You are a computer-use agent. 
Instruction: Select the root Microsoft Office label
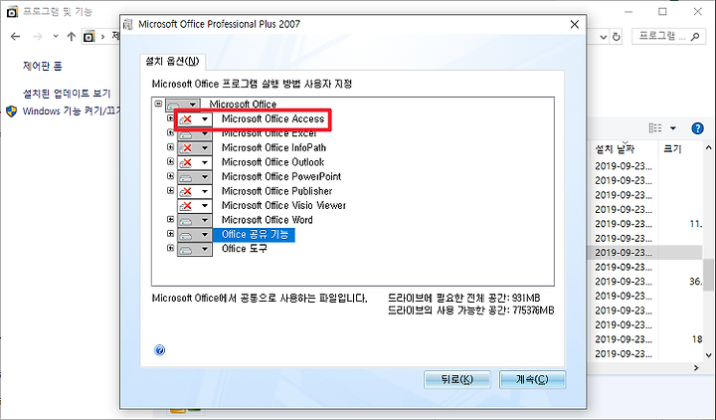pos(243,105)
